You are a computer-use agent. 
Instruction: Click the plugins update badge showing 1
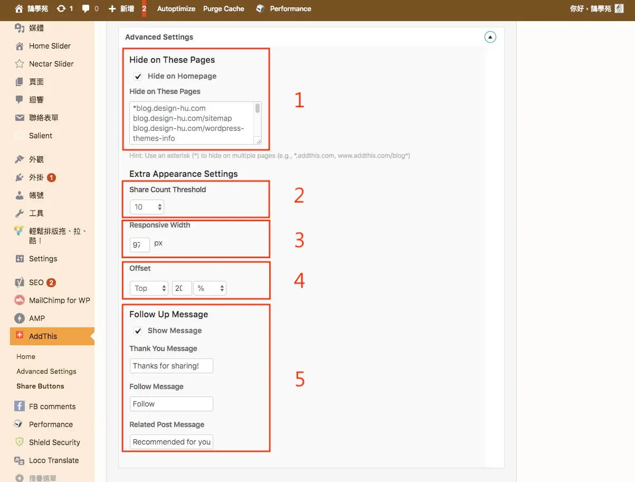[x=51, y=177]
